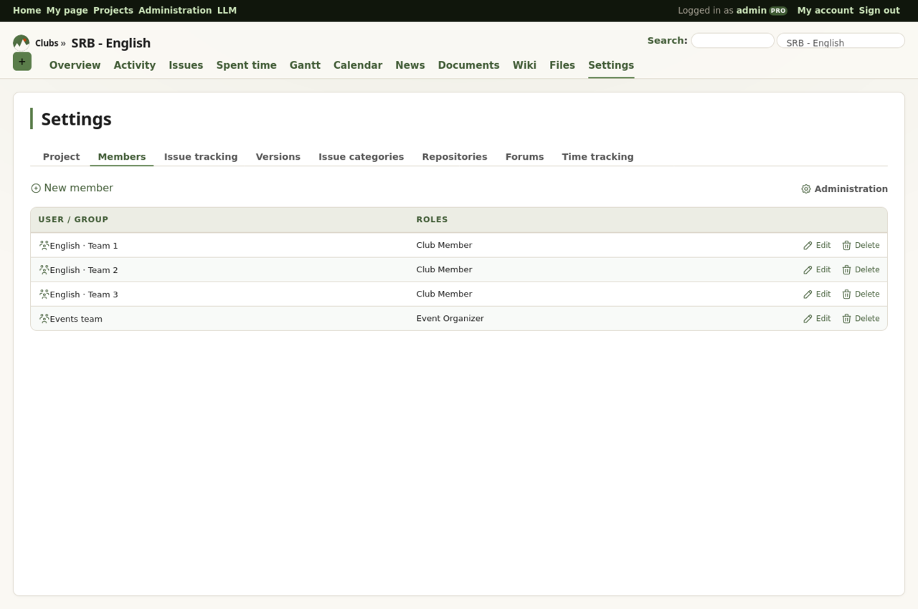Viewport: 918px width, 609px height.
Task: Click the SRB - English project title
Action: tap(111, 43)
